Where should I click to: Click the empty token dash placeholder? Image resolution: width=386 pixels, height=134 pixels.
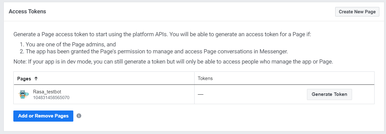click(201, 95)
